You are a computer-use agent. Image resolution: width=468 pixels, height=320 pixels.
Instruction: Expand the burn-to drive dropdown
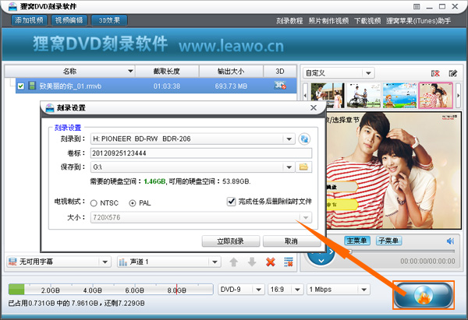coord(289,139)
